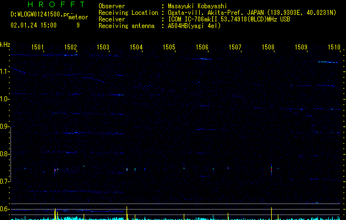Click the HROFFT title text

(x=57, y=4)
